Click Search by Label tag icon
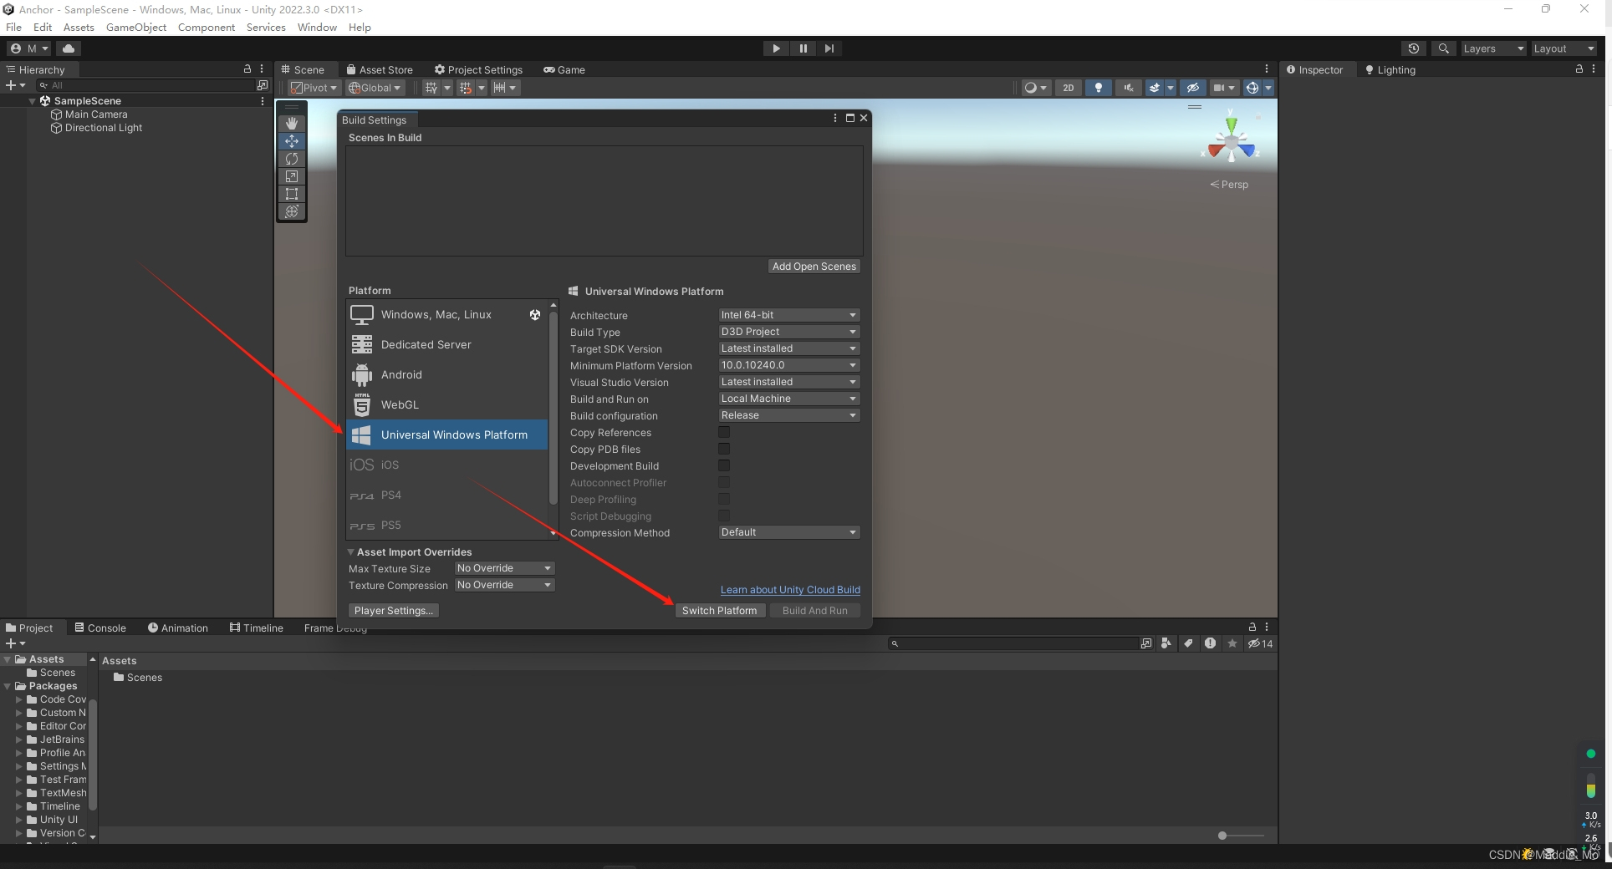Viewport: 1612px width, 869px height. point(1188,643)
